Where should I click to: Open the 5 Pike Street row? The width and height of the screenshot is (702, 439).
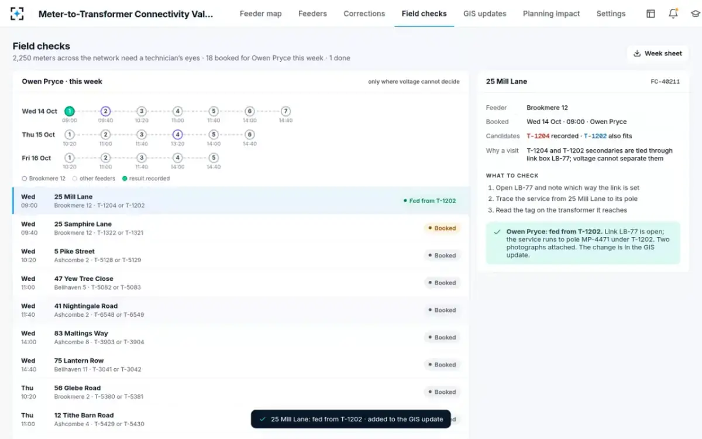pyautogui.click(x=240, y=255)
